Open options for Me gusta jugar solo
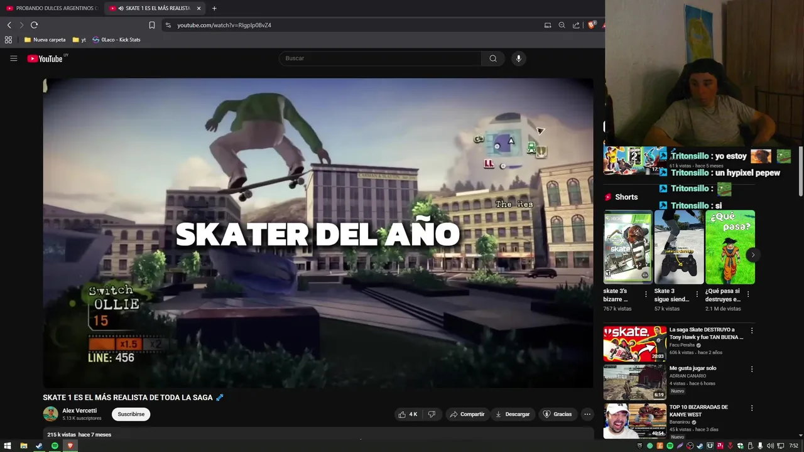 pyautogui.click(x=752, y=369)
